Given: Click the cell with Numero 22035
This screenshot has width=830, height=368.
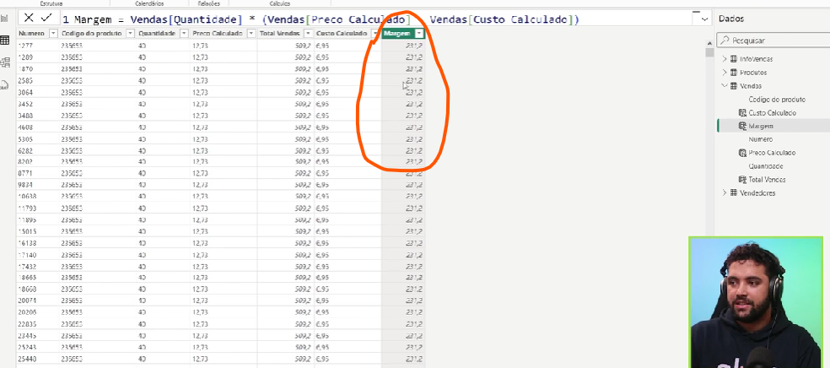Looking at the screenshot, I should (38, 323).
